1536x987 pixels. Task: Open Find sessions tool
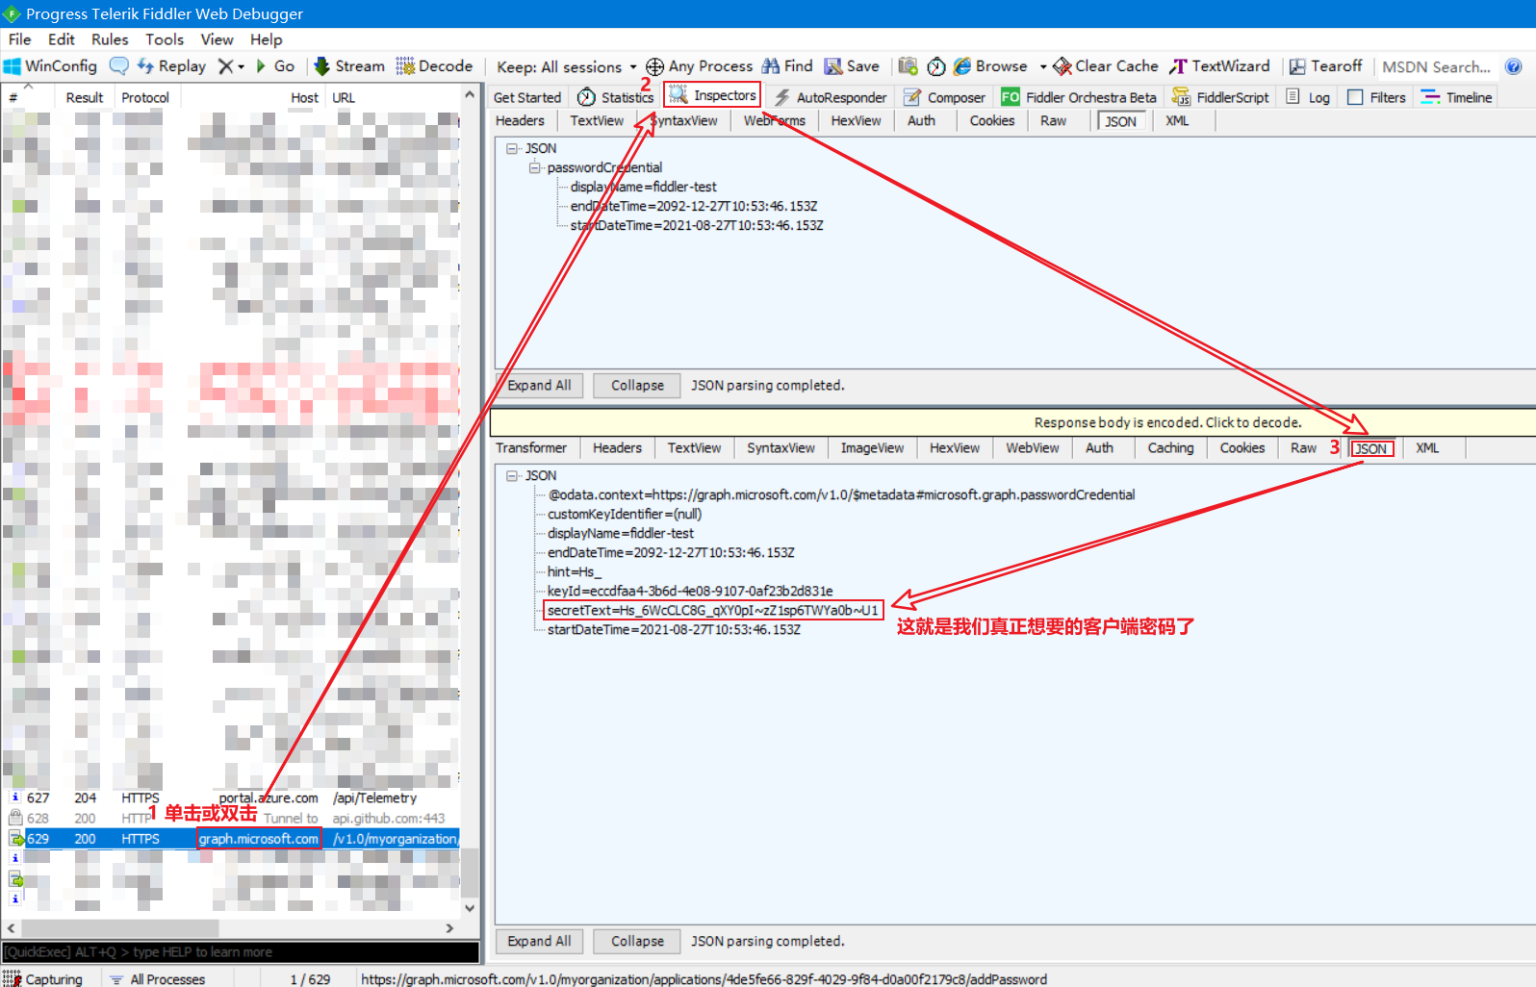click(787, 66)
